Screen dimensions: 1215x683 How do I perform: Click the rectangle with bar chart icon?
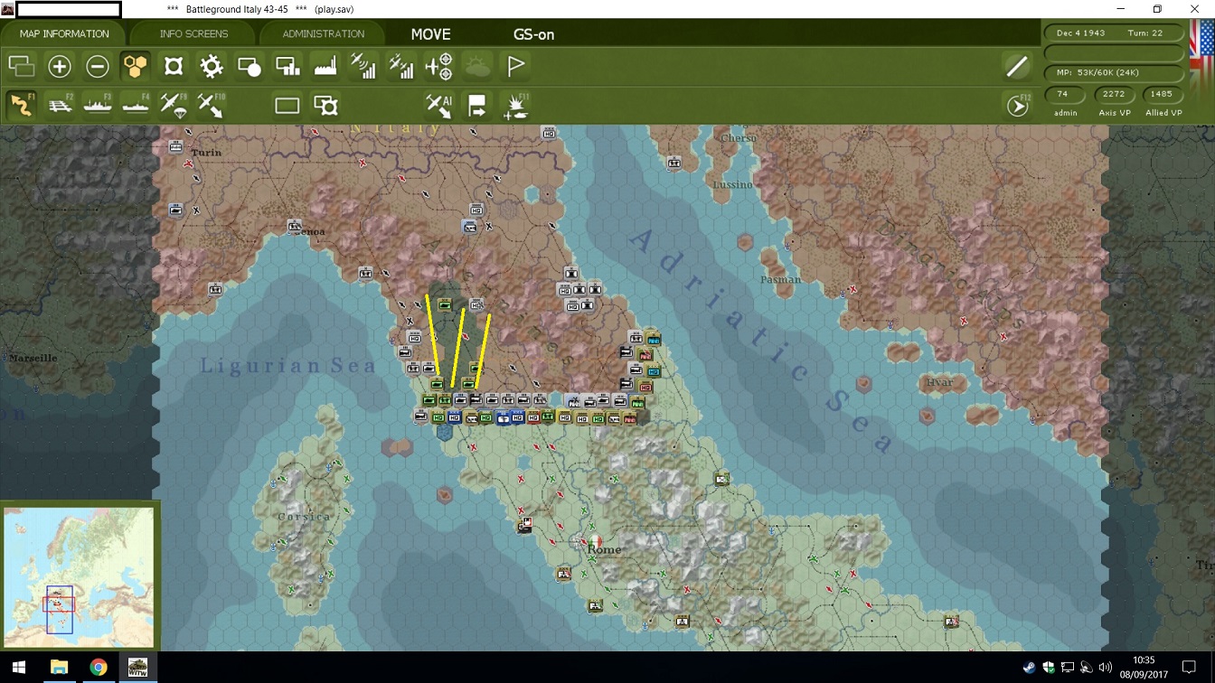pyautogui.click(x=287, y=66)
